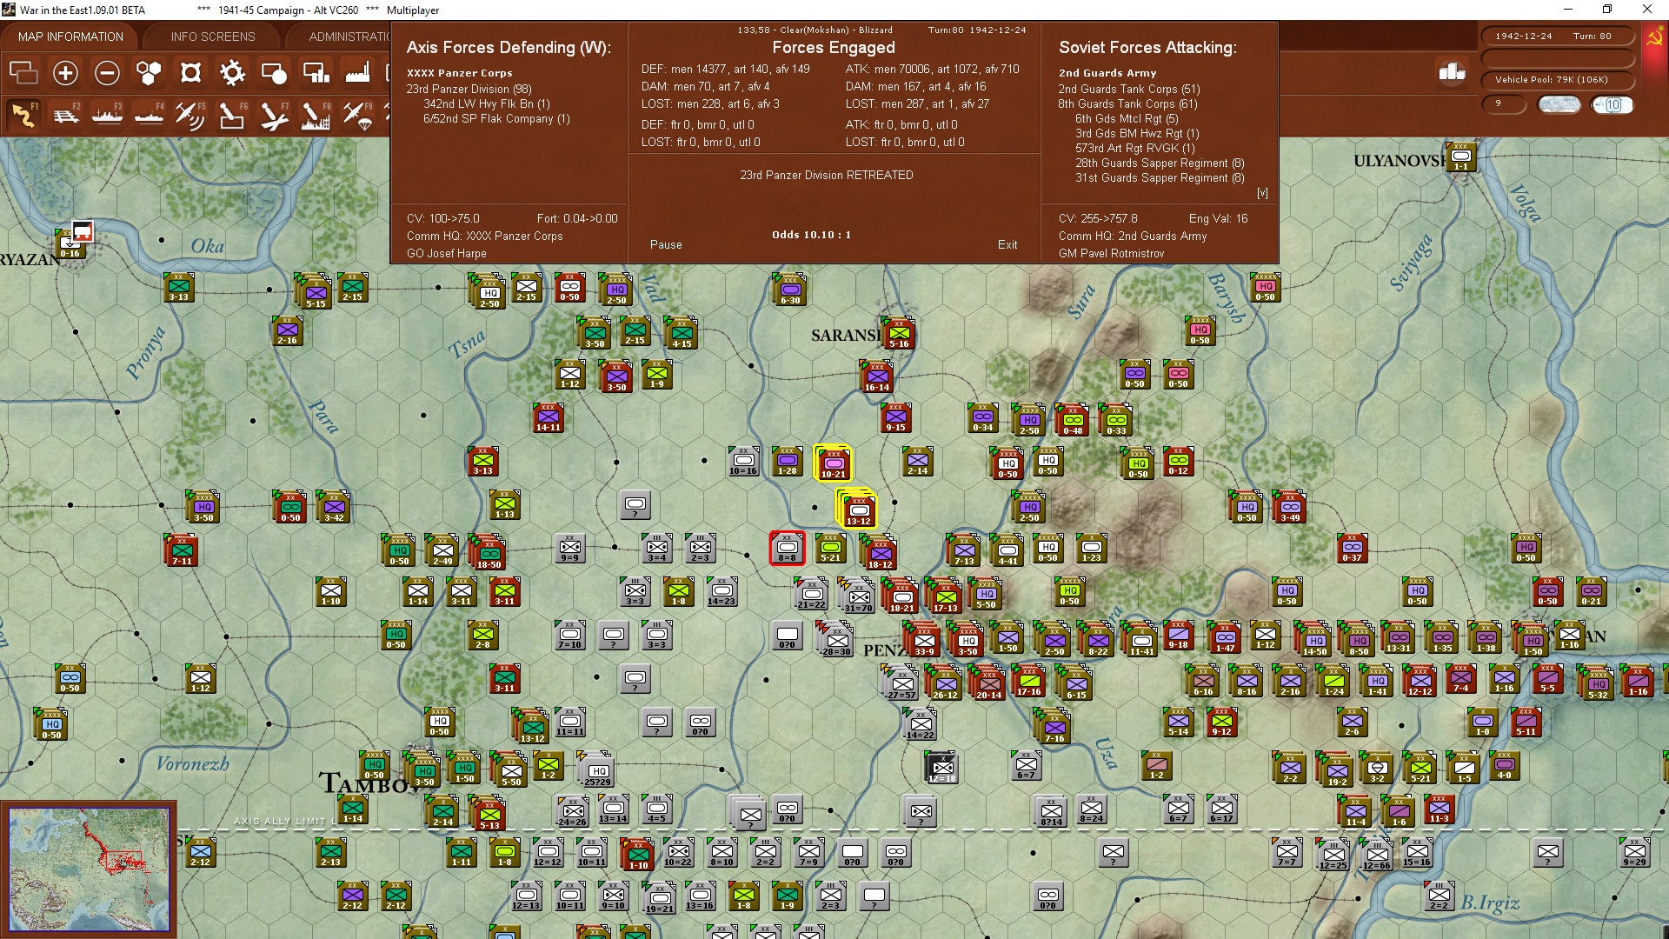Viewport: 1669px width, 939px height.
Task: Toggle the F1 move mode button
Action: point(24,115)
